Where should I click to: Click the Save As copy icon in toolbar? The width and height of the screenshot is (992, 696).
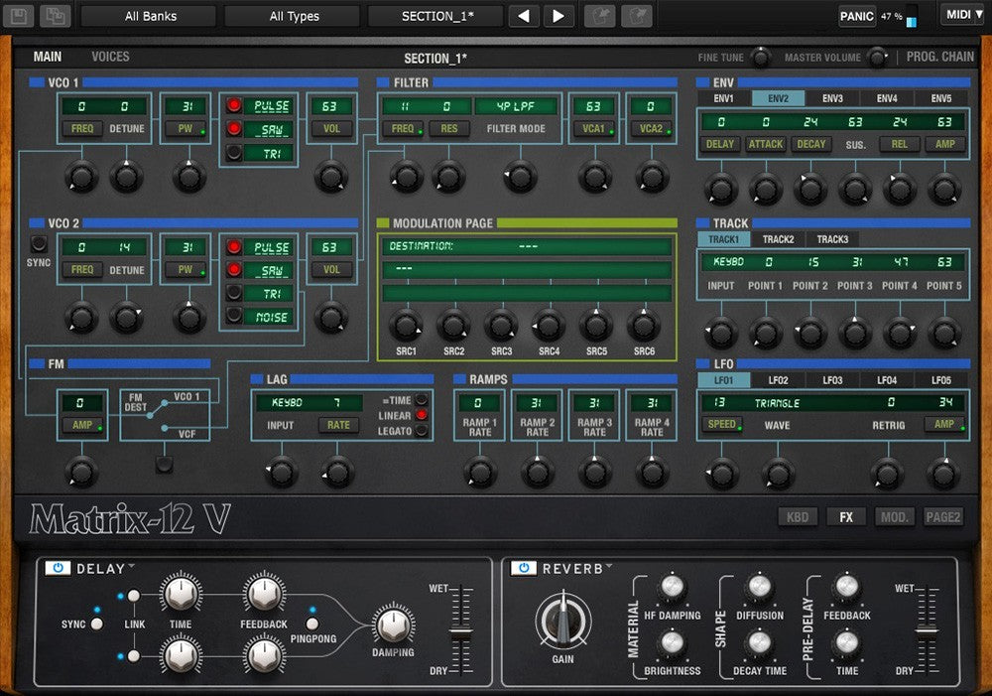pyautogui.click(x=55, y=15)
